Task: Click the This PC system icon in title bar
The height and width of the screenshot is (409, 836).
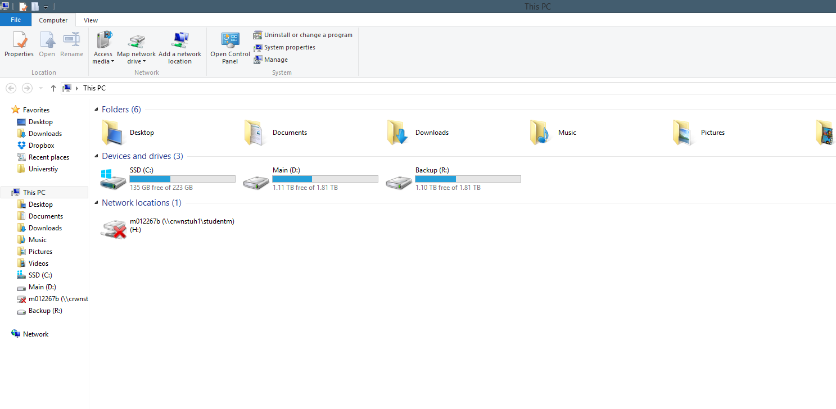Action: 4,6
